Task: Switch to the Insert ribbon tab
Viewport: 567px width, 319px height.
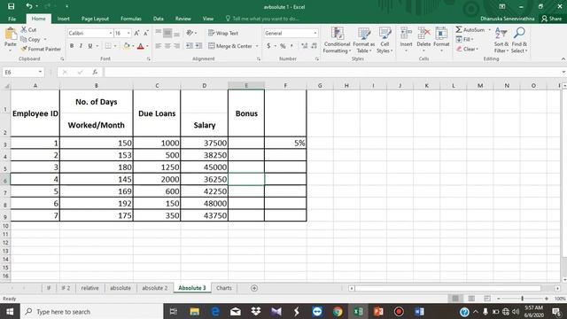Action: 63,19
